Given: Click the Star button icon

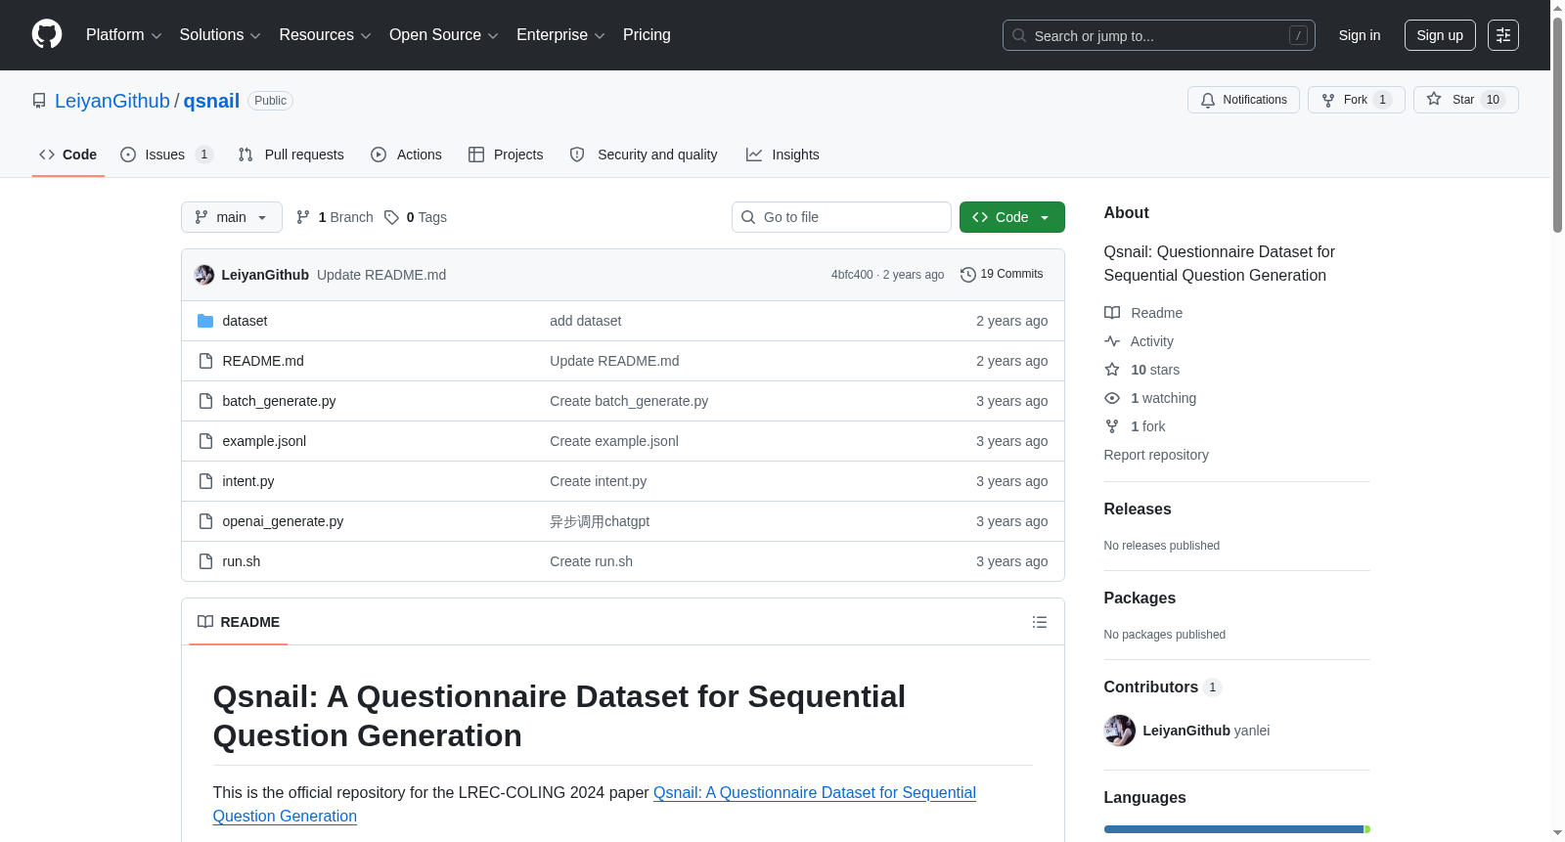Looking at the screenshot, I should (1434, 99).
